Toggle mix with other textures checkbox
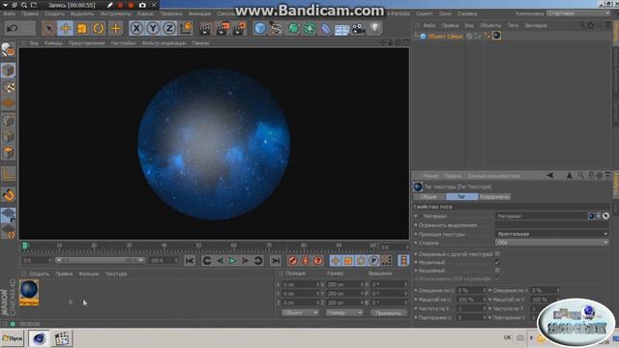Image resolution: width=619 pixels, height=348 pixels. 497,253
